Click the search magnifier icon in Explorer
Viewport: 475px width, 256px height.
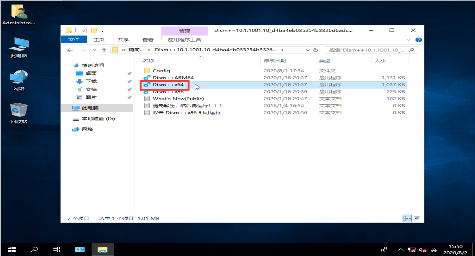(x=412, y=50)
